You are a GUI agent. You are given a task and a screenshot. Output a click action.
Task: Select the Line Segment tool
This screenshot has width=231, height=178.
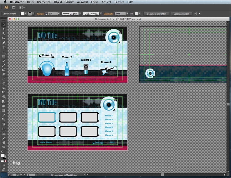[4, 52]
